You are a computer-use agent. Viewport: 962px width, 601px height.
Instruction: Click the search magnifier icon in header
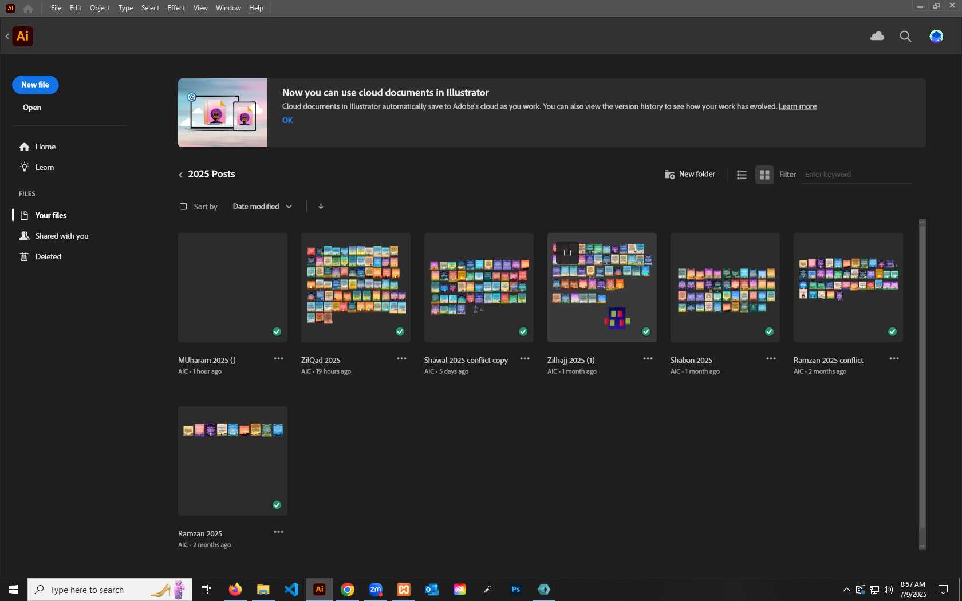[905, 37]
